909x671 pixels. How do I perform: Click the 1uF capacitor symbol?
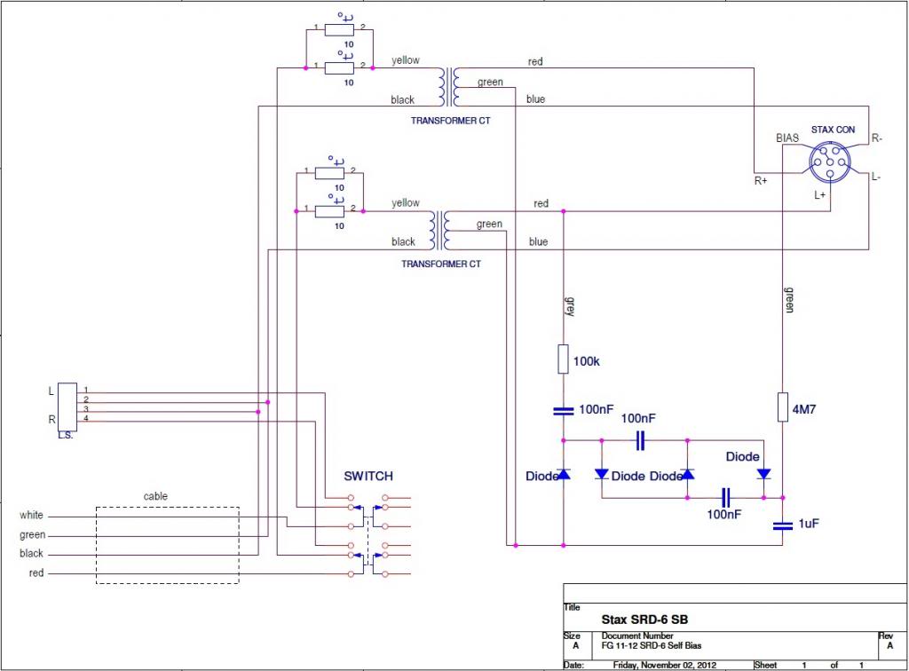[783, 525]
